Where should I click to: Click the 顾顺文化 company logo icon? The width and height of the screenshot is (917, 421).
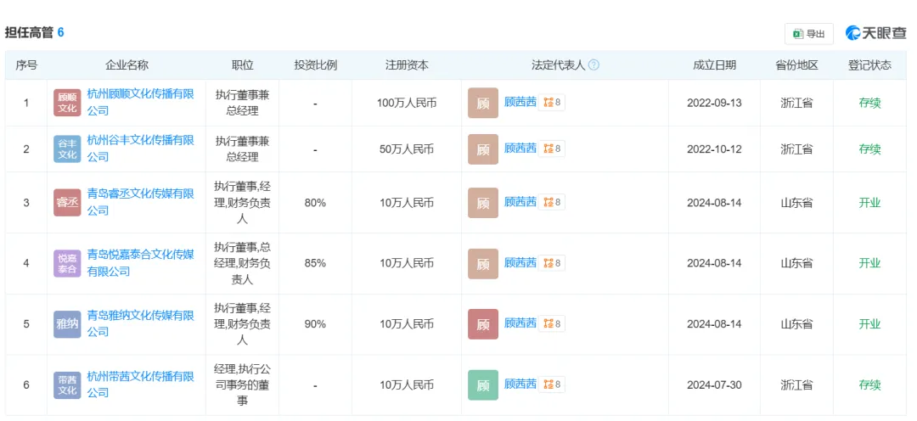(x=67, y=103)
